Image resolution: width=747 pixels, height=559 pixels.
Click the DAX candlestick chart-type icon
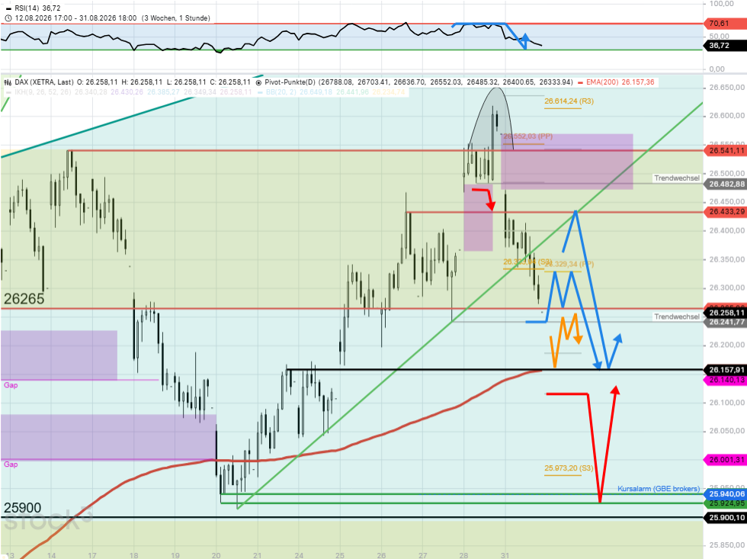(x=8, y=82)
